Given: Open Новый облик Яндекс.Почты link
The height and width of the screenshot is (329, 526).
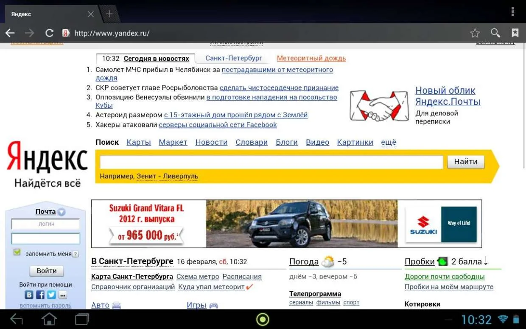Looking at the screenshot, I should [x=448, y=96].
